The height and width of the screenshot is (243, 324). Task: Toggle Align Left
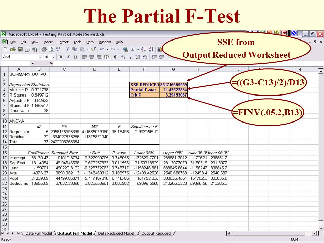click(x=84, y=57)
